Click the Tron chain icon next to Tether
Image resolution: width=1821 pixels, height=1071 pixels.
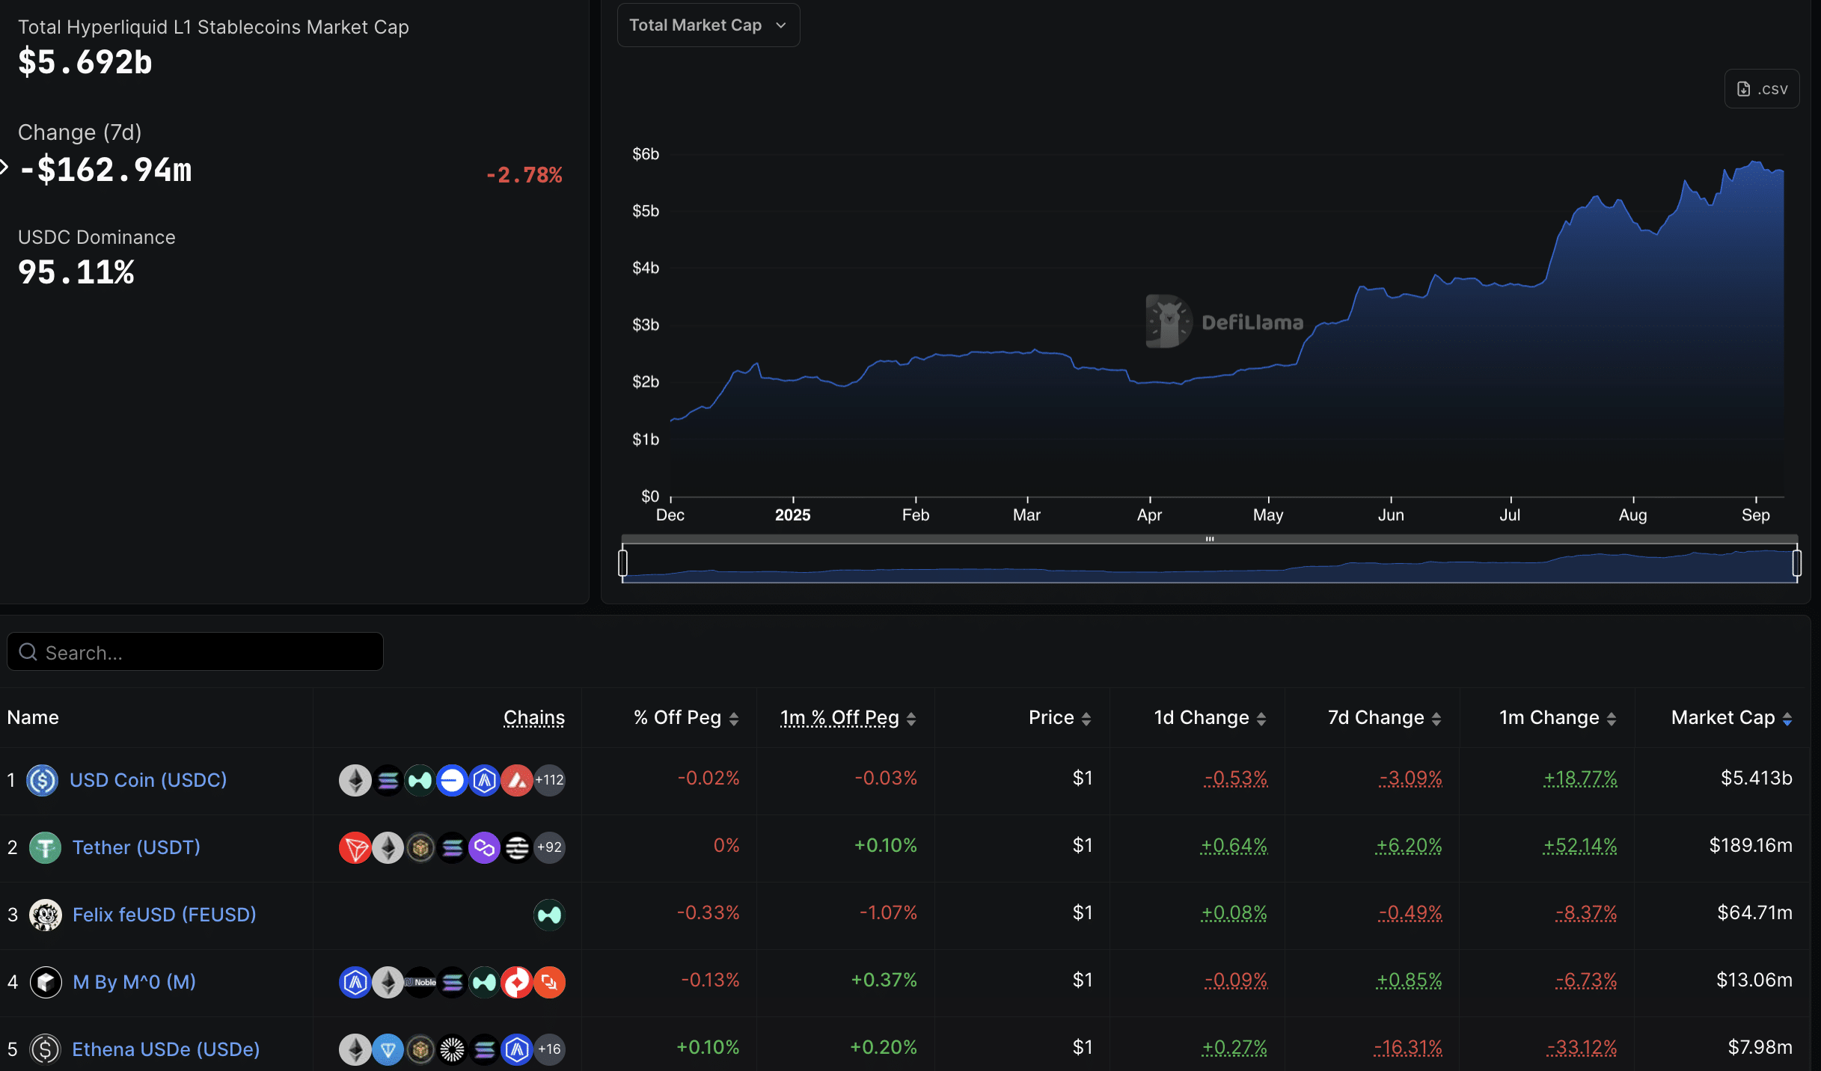357,847
